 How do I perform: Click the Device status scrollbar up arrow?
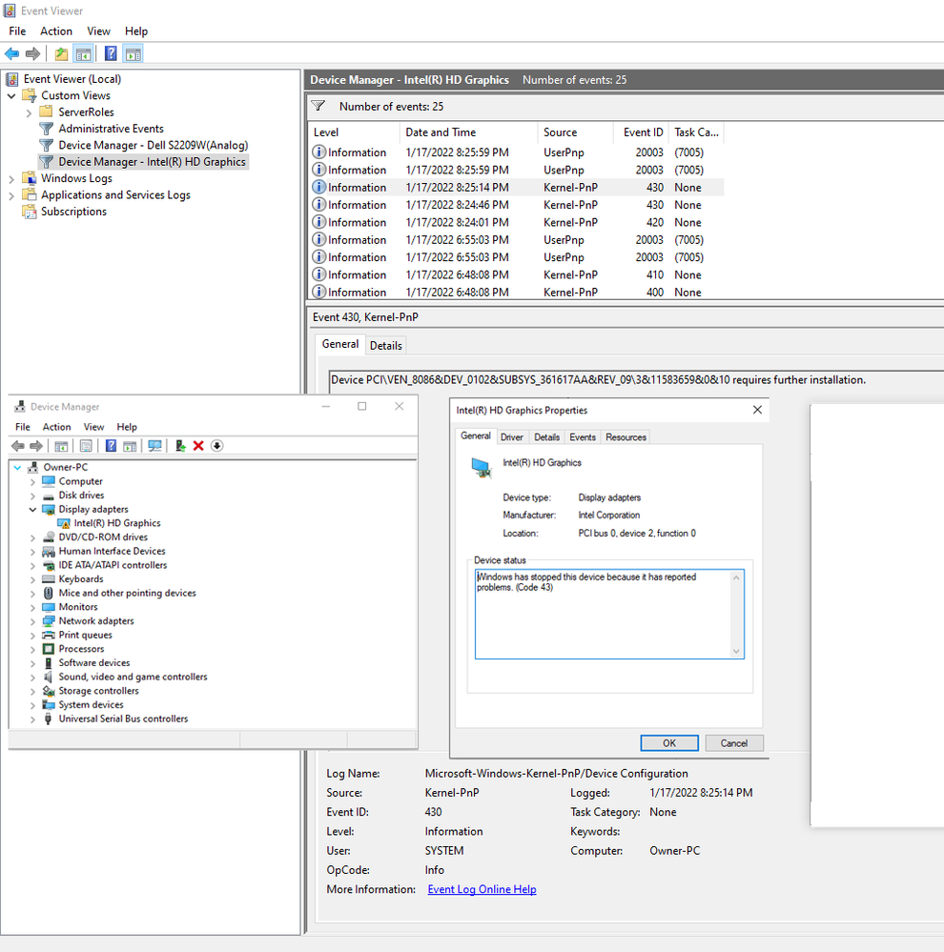click(x=736, y=577)
